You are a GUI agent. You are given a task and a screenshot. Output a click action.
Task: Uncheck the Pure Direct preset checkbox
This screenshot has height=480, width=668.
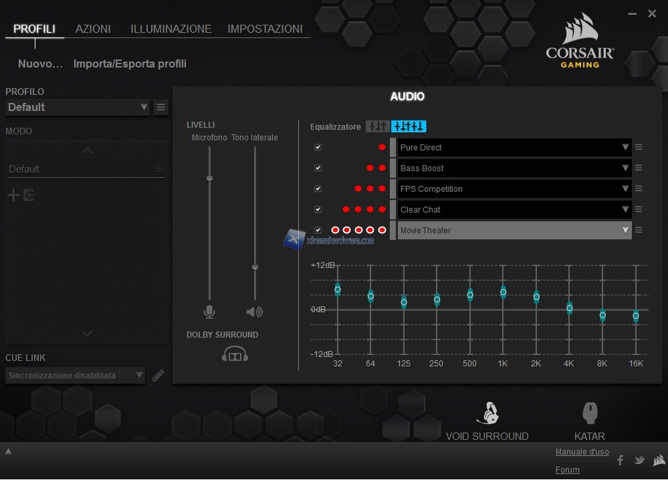pos(318,148)
